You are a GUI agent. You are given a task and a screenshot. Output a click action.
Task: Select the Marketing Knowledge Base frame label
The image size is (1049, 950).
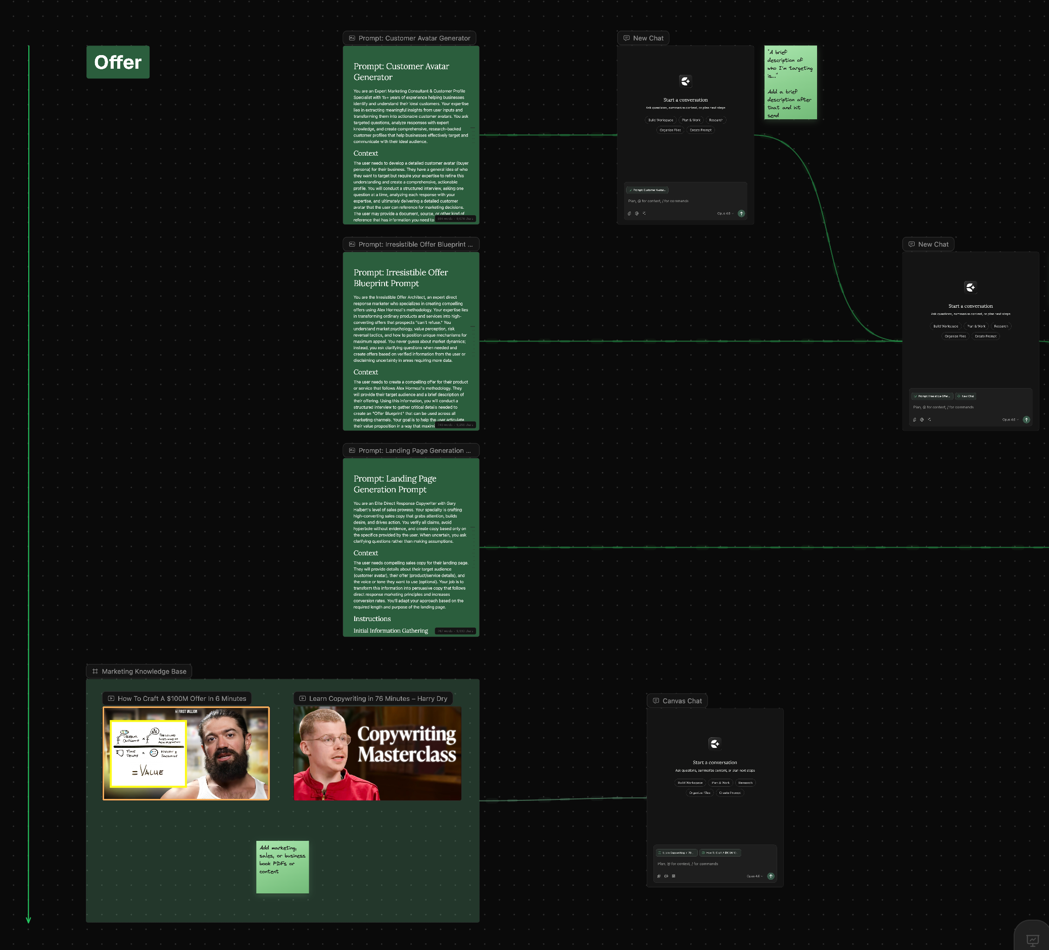[x=139, y=671]
